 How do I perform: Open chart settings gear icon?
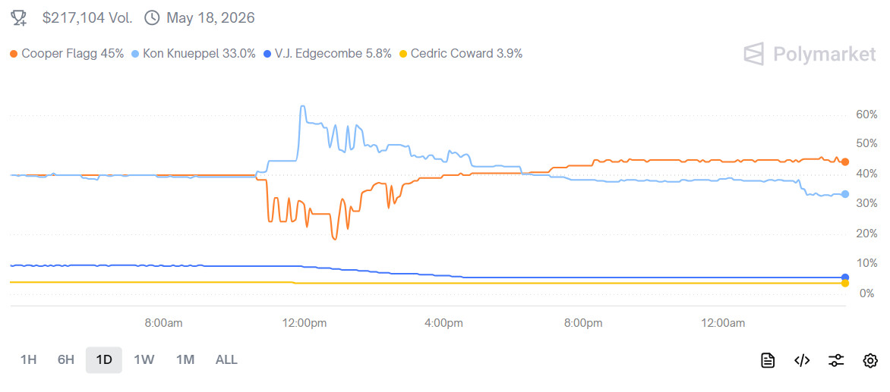point(870,360)
